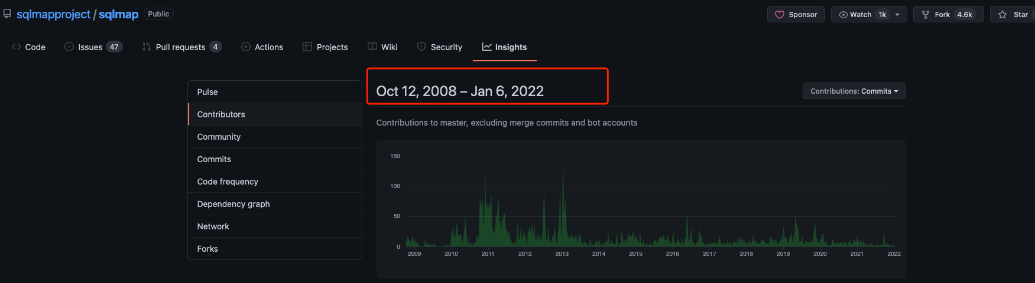Screen dimensions: 1035x283
Task: Open Dependency graph from the sidebar
Action: tap(233, 204)
